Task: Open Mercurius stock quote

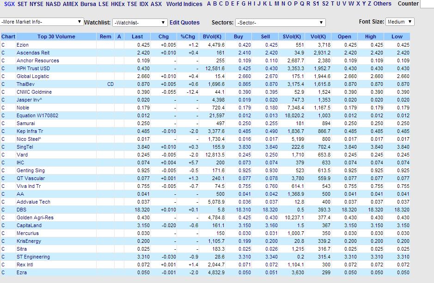Action: click(x=28, y=233)
